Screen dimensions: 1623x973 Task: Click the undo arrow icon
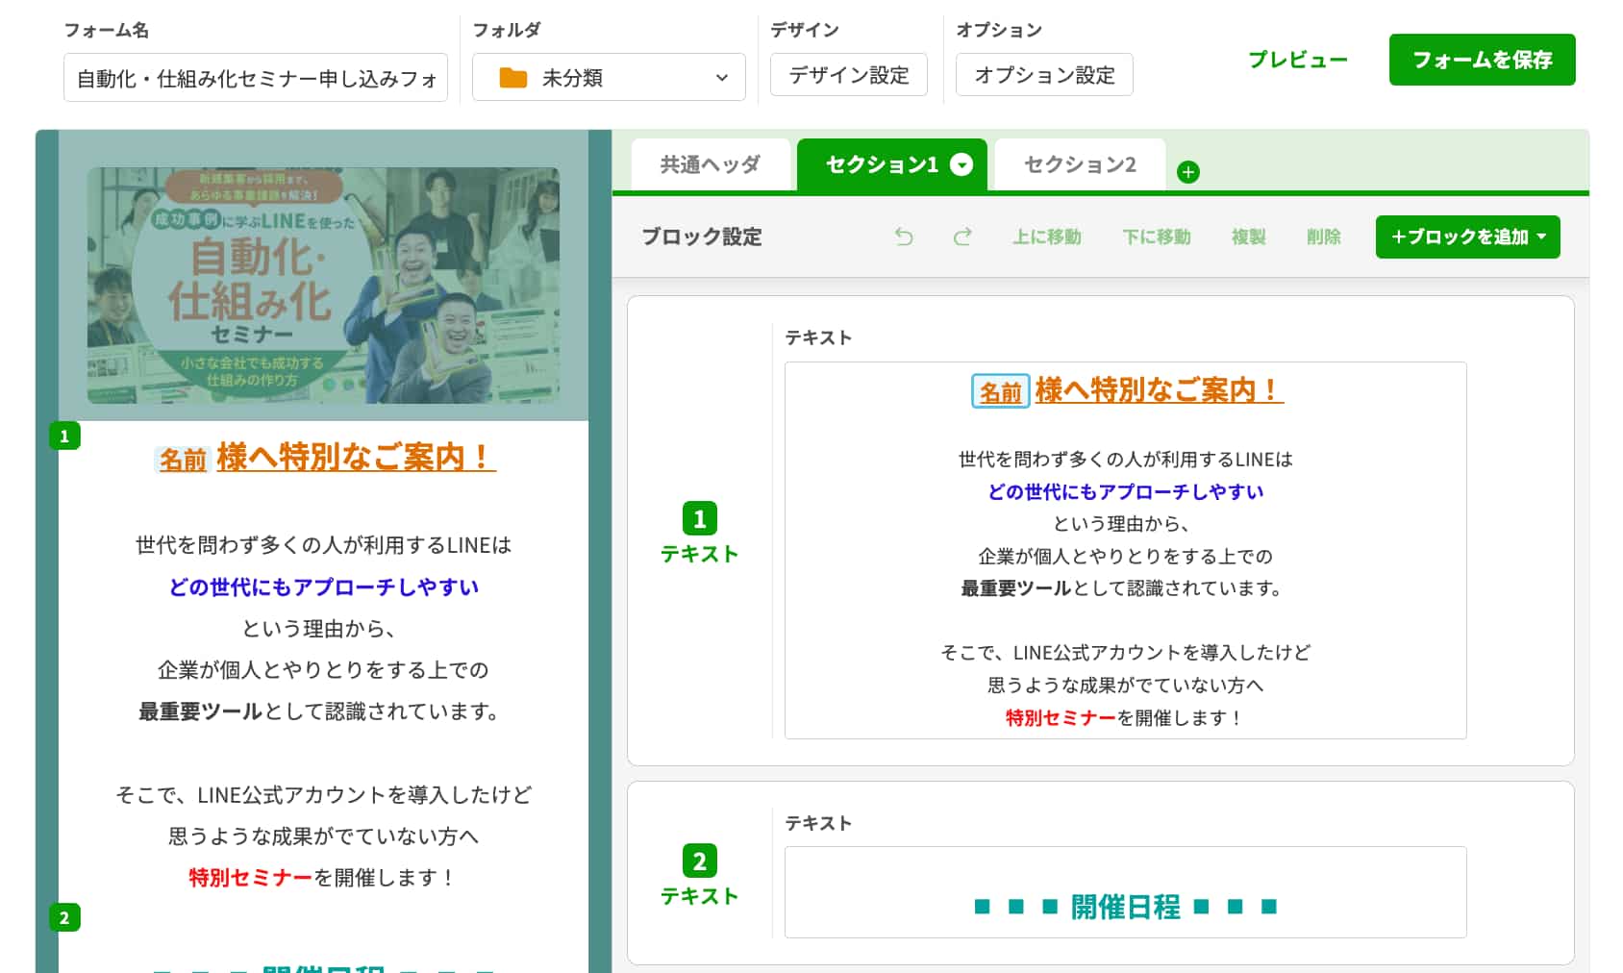point(903,237)
